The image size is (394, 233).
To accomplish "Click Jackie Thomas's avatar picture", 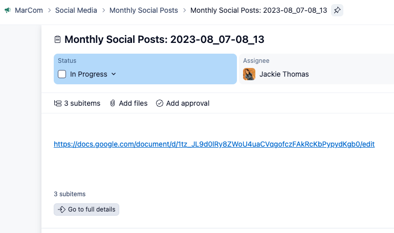I will 249,74.
